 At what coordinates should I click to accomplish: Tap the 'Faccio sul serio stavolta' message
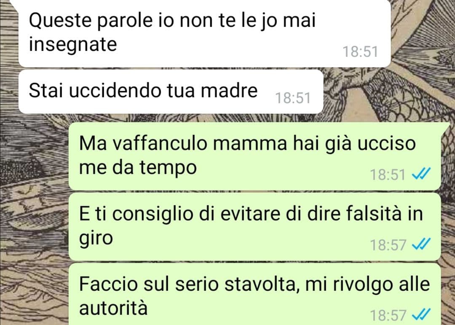point(255,294)
